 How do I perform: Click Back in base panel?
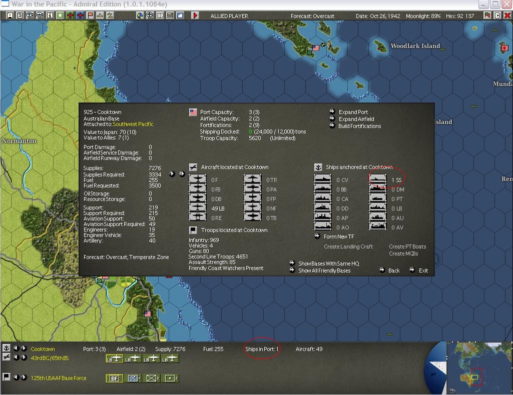pyautogui.click(x=394, y=270)
